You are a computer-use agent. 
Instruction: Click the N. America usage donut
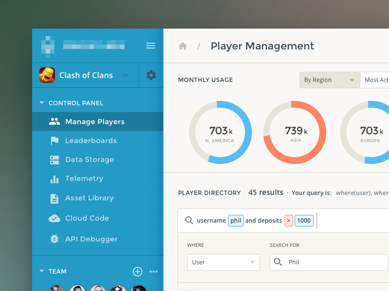[x=220, y=132]
